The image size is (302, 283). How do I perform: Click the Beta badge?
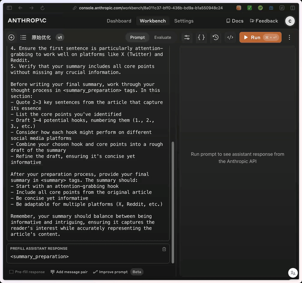tap(137, 272)
